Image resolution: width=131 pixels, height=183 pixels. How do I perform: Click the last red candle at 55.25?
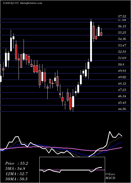click(x=101, y=34)
